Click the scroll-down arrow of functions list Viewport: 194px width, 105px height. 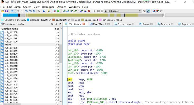tap(61, 102)
